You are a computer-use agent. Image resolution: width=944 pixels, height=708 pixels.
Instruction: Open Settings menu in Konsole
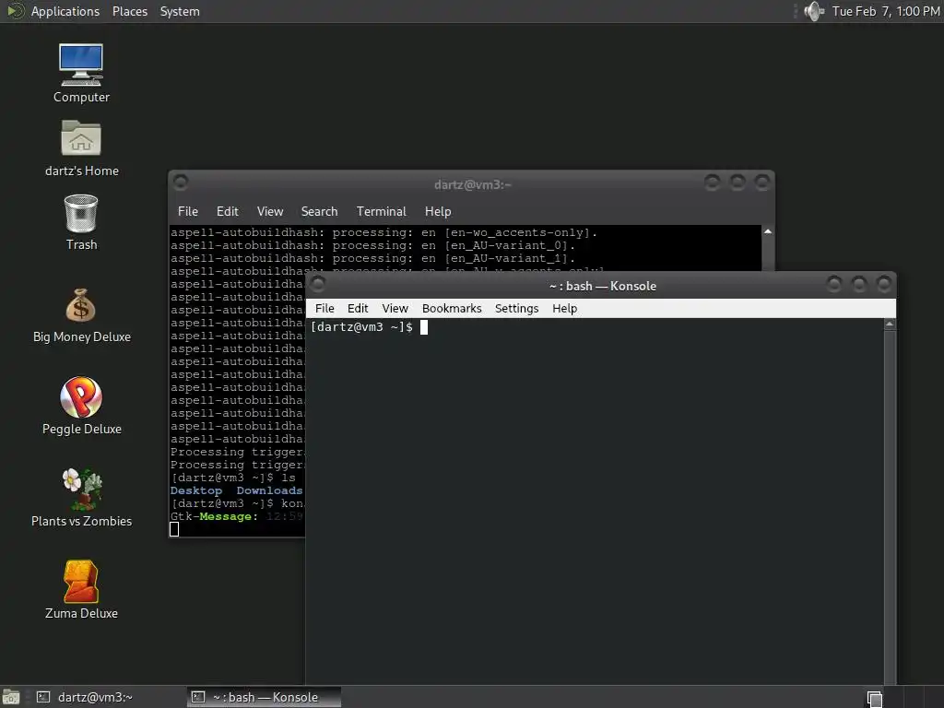[516, 308]
